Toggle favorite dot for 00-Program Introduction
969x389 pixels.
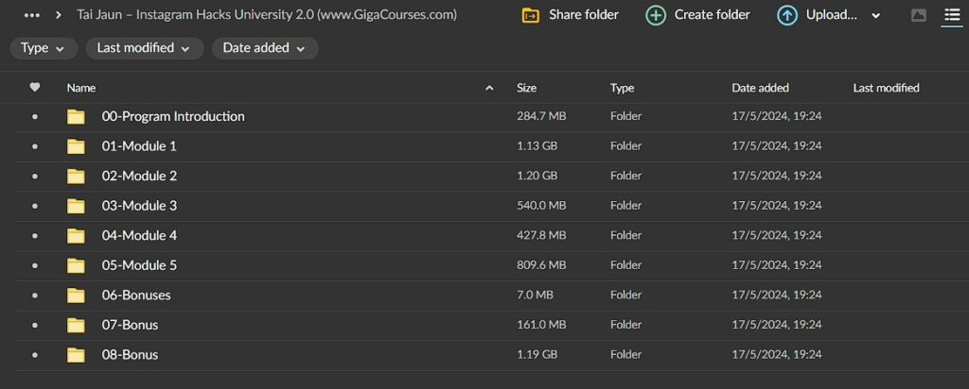tap(35, 117)
